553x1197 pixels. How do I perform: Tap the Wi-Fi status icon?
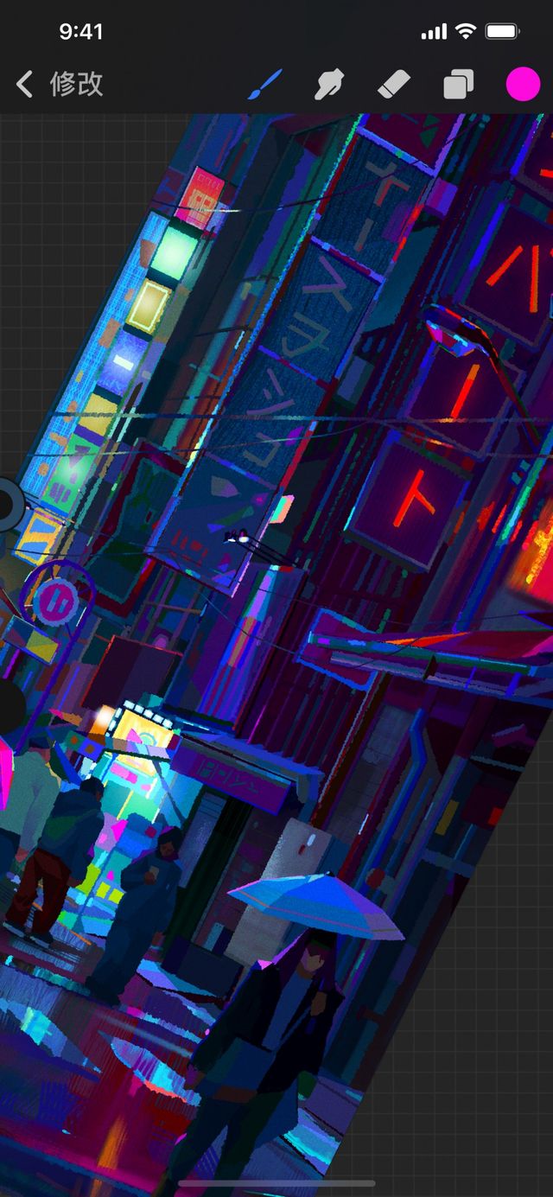point(466,32)
